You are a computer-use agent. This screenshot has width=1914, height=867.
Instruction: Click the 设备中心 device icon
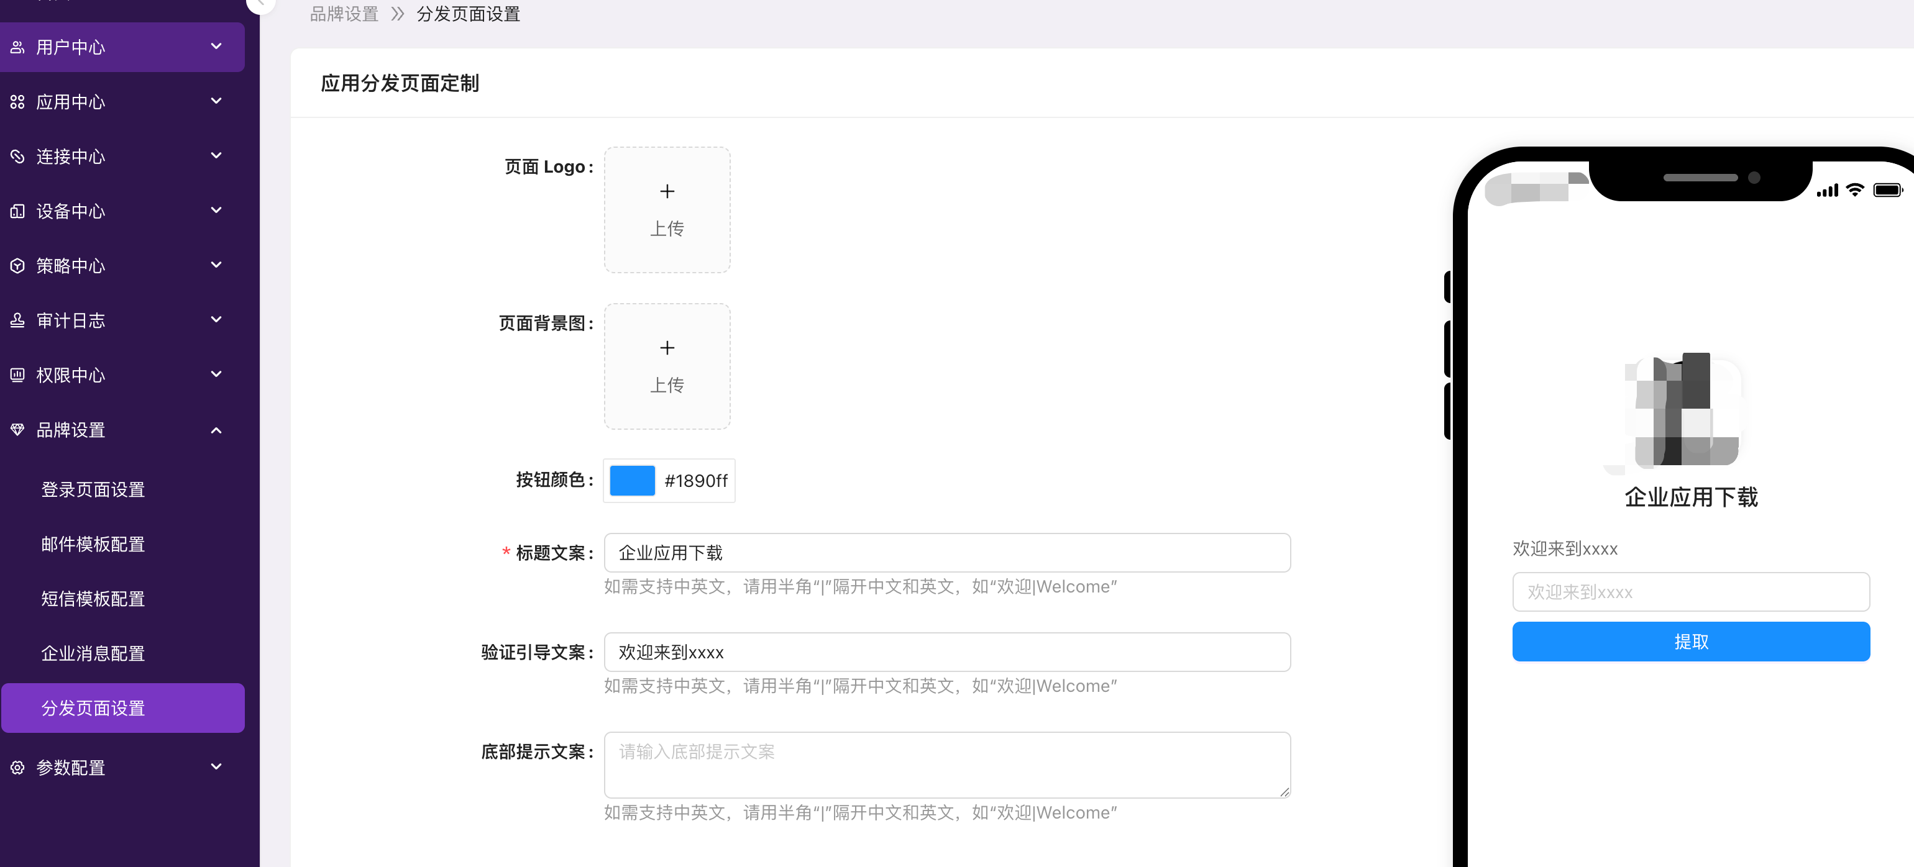[x=17, y=212]
